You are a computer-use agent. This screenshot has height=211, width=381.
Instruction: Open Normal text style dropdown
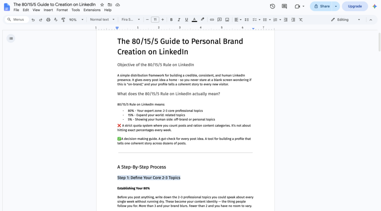coord(102,20)
